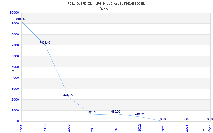
Task: Click the 3000 y-axis tick label
Action: pyautogui.click(x=15, y=89)
